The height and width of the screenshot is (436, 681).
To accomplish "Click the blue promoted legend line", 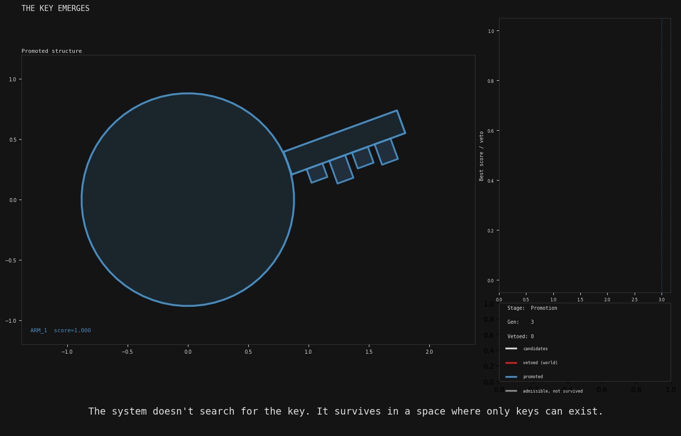I will pos(511,377).
